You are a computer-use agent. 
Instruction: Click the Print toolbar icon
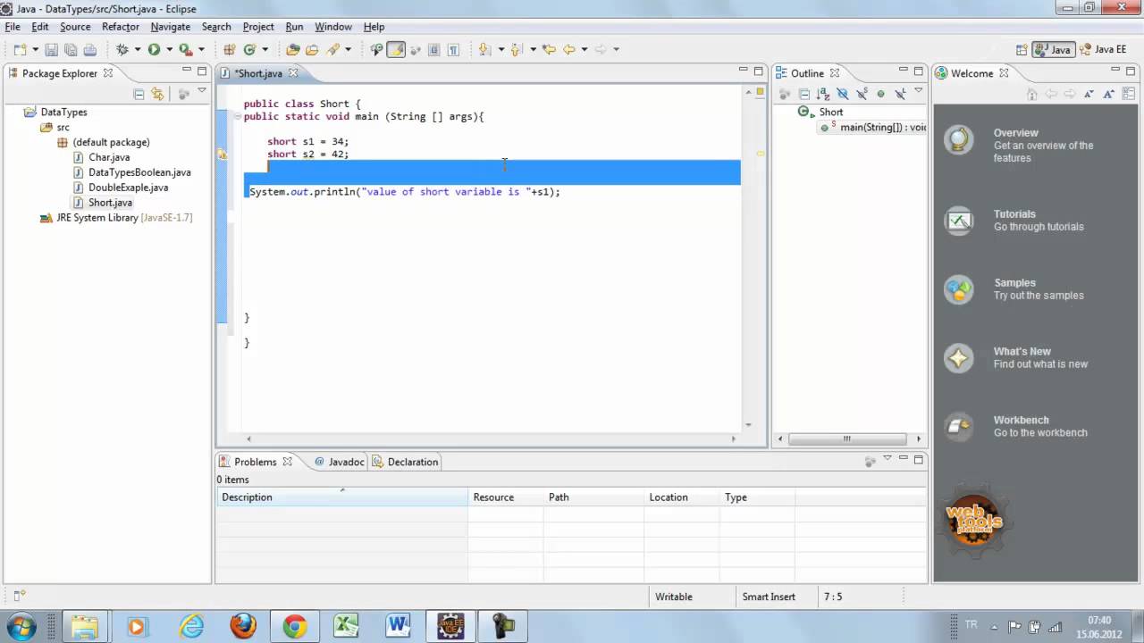[x=89, y=50]
